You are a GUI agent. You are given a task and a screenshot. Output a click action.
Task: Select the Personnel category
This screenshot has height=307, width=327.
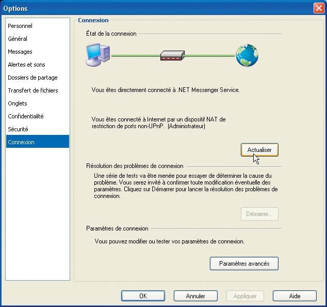coord(20,26)
